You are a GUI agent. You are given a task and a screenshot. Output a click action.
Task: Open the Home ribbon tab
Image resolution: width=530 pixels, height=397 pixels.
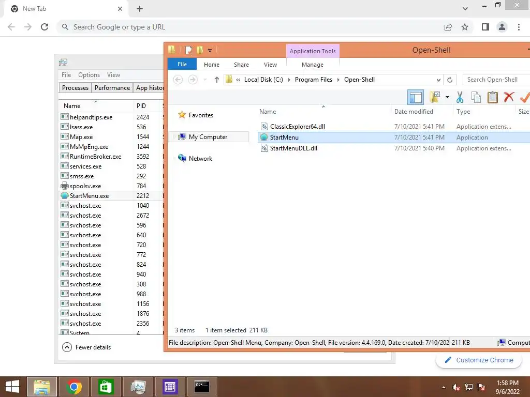tap(212, 65)
